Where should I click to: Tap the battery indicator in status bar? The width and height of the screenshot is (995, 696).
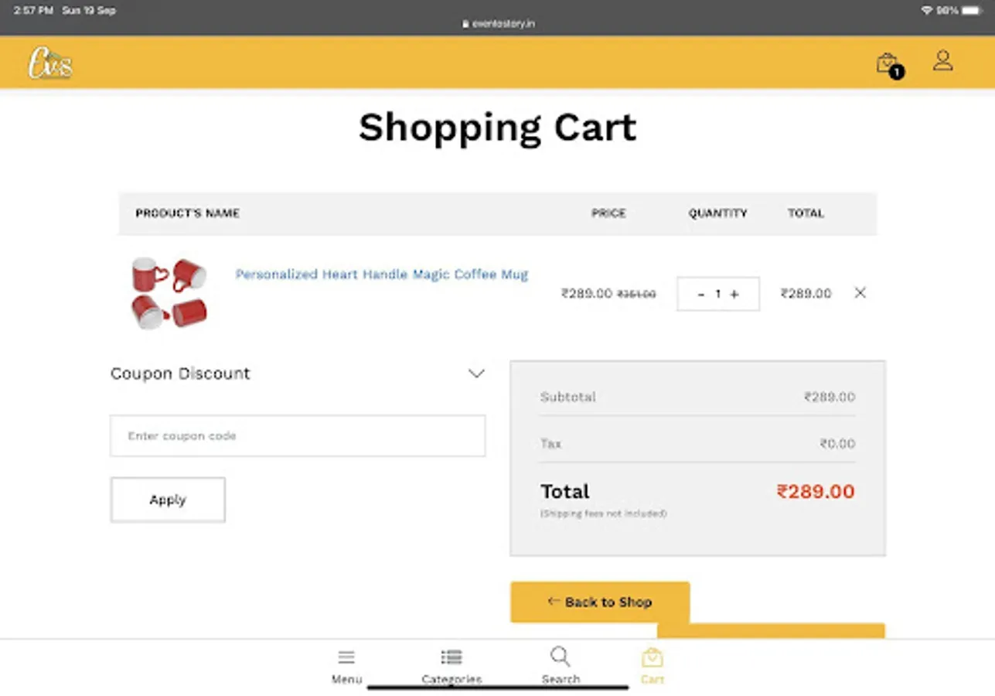click(x=971, y=11)
